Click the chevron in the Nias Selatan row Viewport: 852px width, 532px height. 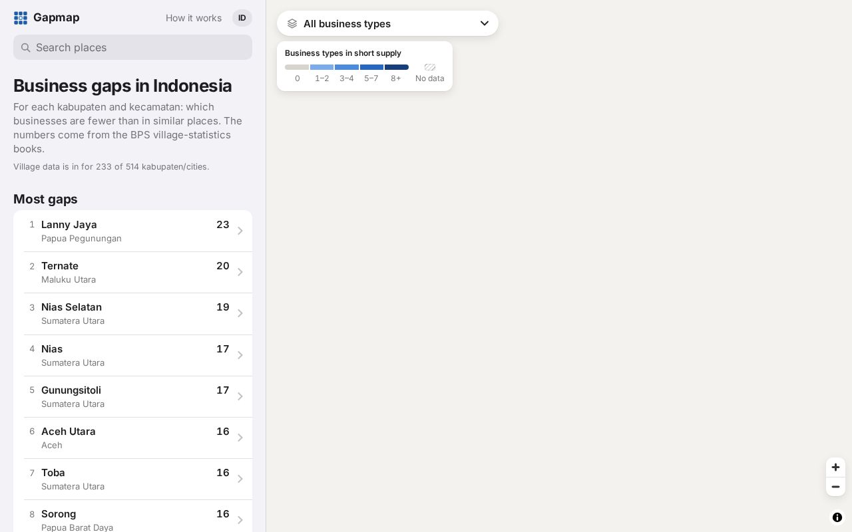click(240, 313)
